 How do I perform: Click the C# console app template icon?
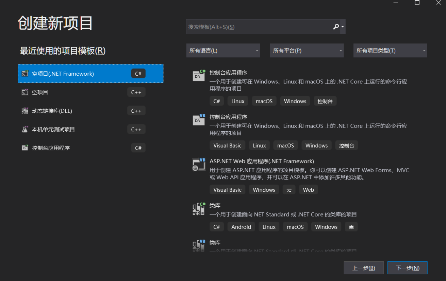coord(199,76)
